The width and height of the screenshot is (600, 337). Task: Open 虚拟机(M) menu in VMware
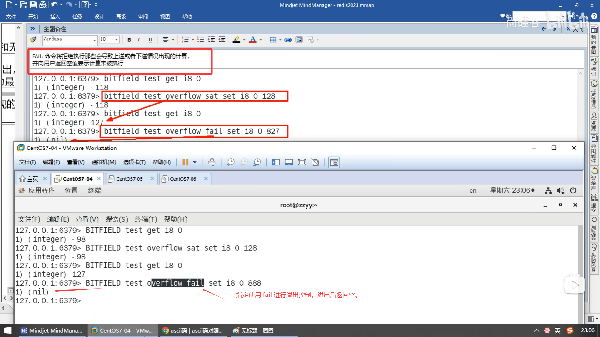click(104, 162)
